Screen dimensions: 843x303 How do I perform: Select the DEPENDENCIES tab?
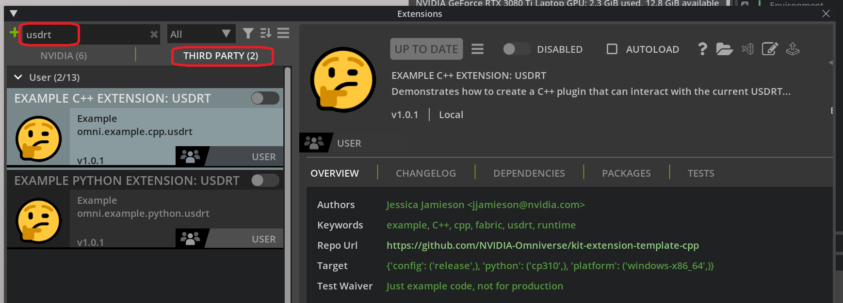point(529,173)
